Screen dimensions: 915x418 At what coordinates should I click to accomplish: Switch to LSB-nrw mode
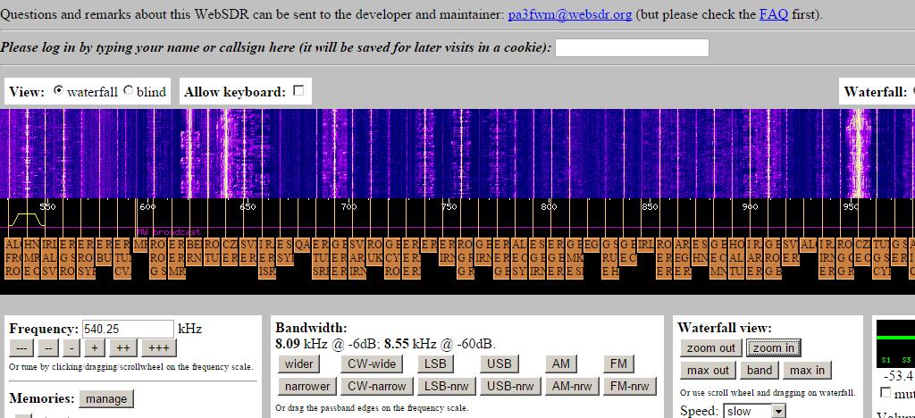447,386
